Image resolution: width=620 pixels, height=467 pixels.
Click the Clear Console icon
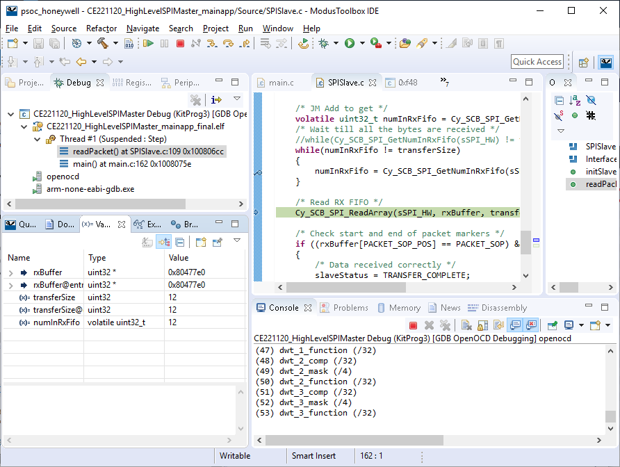466,325
